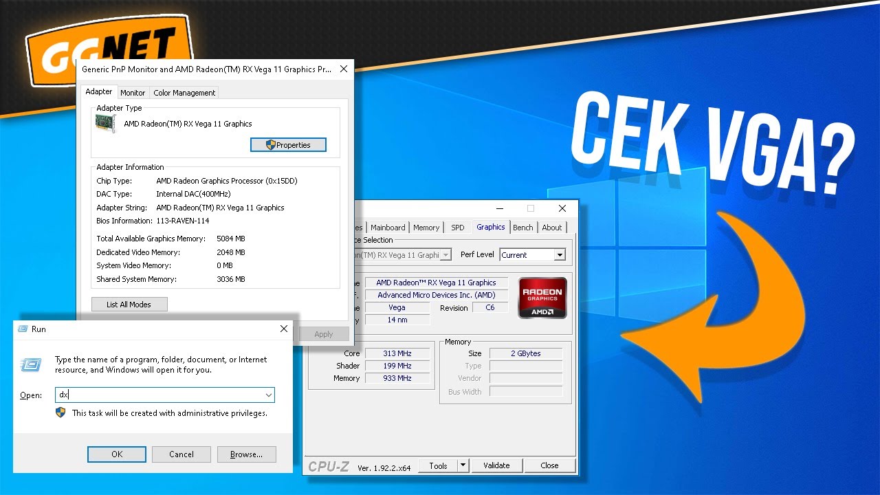Click the Close button at CPU-Z bottom
Viewport: 880px width, 495px height.
(549, 465)
